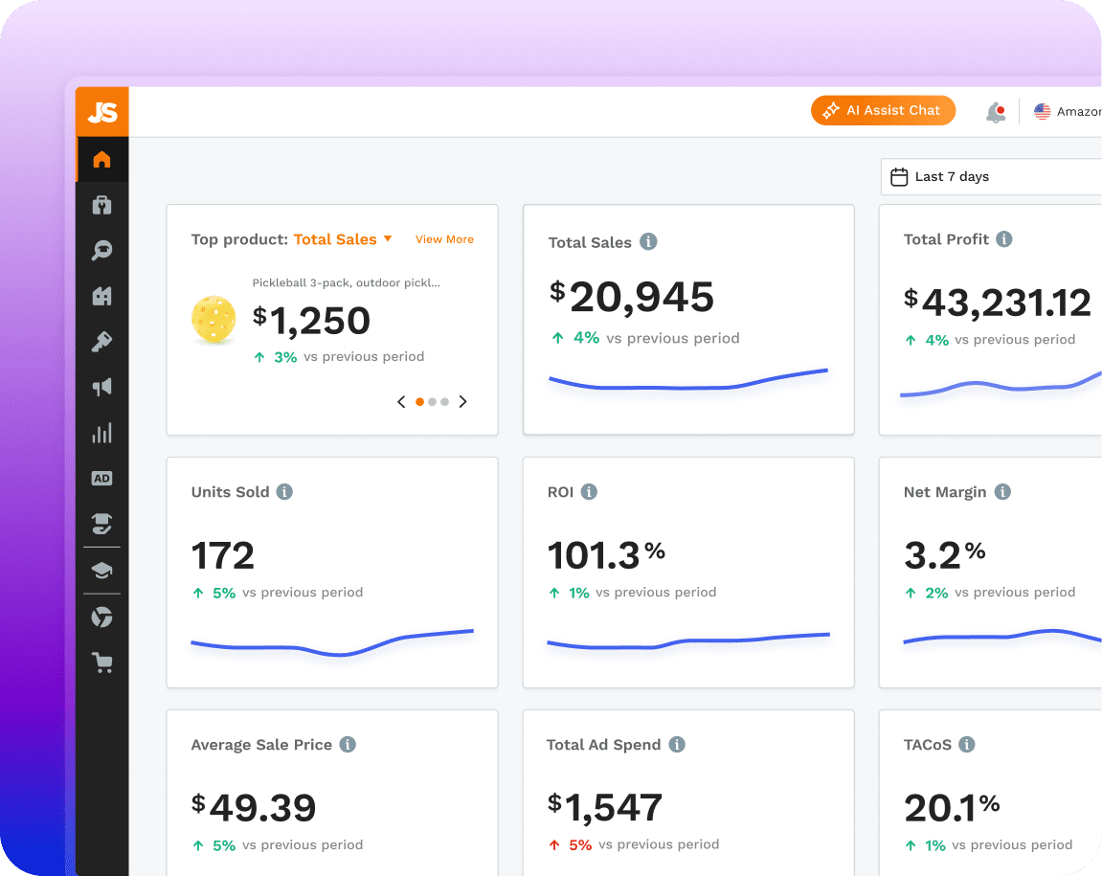The width and height of the screenshot is (1102, 876).
Task: Show info for TACoS
Action: (x=967, y=744)
